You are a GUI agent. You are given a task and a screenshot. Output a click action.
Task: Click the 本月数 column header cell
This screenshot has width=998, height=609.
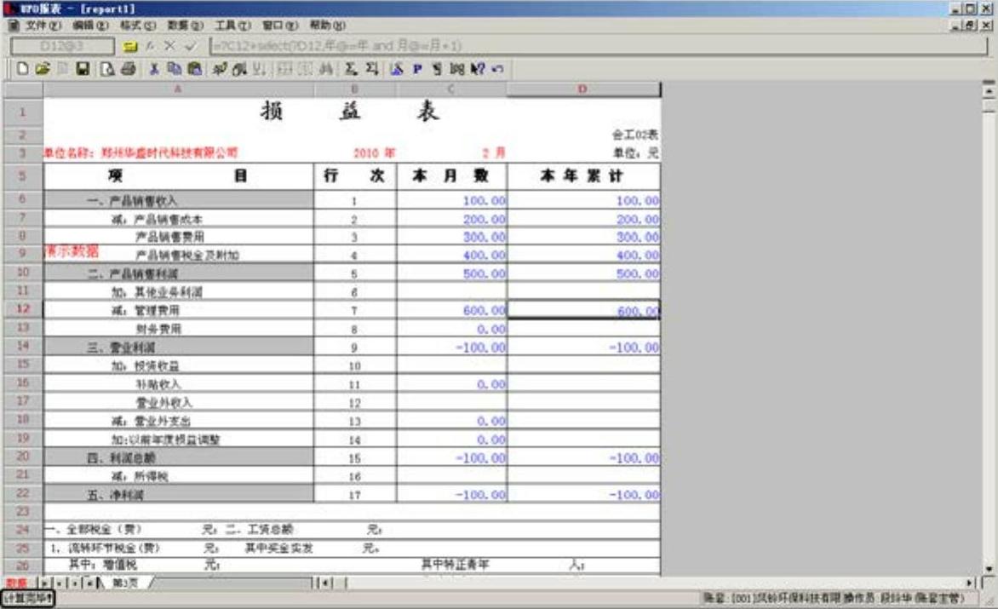click(451, 175)
